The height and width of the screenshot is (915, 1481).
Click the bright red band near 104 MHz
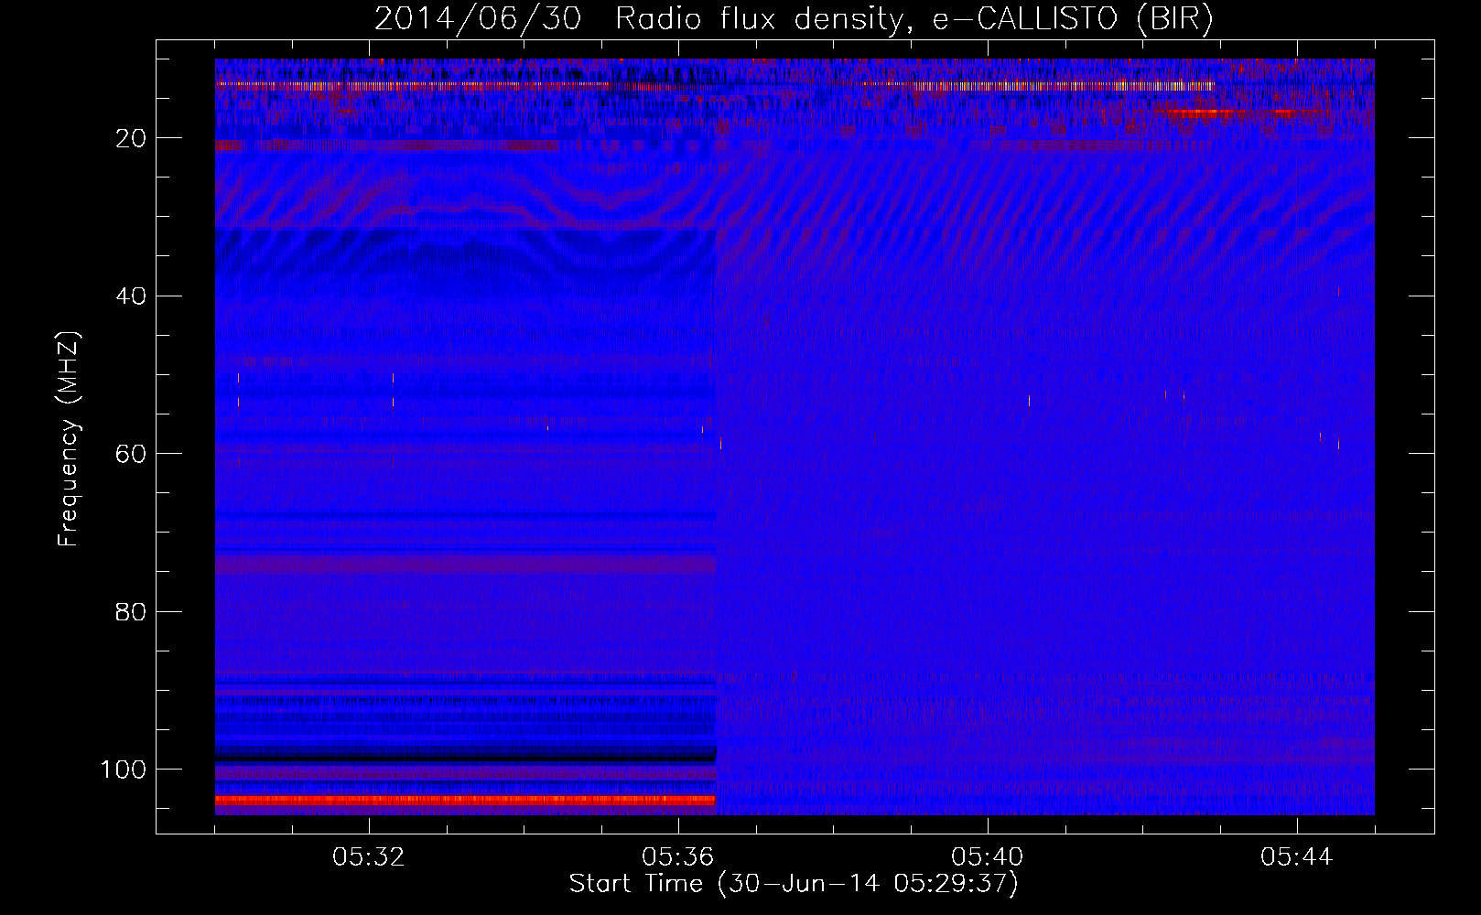coord(465,800)
